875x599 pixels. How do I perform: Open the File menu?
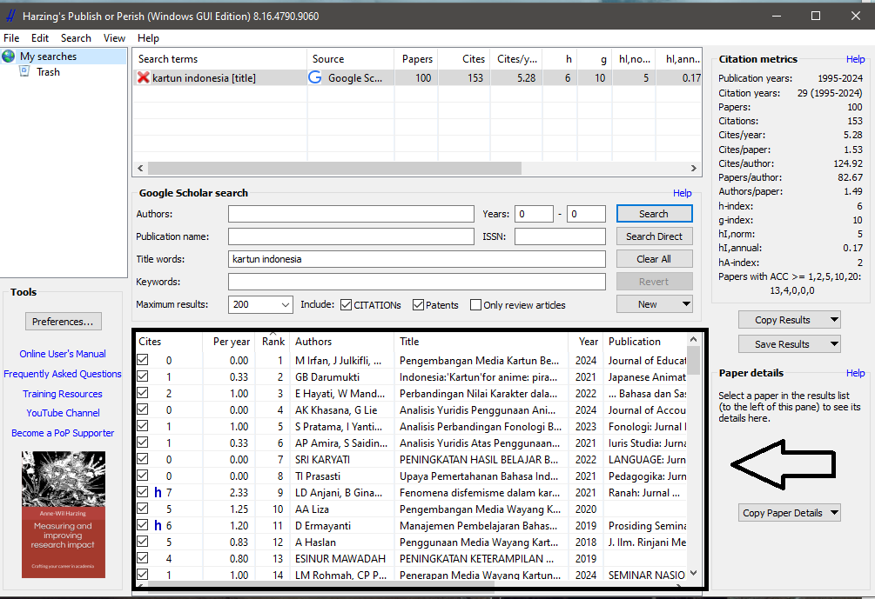click(x=11, y=38)
